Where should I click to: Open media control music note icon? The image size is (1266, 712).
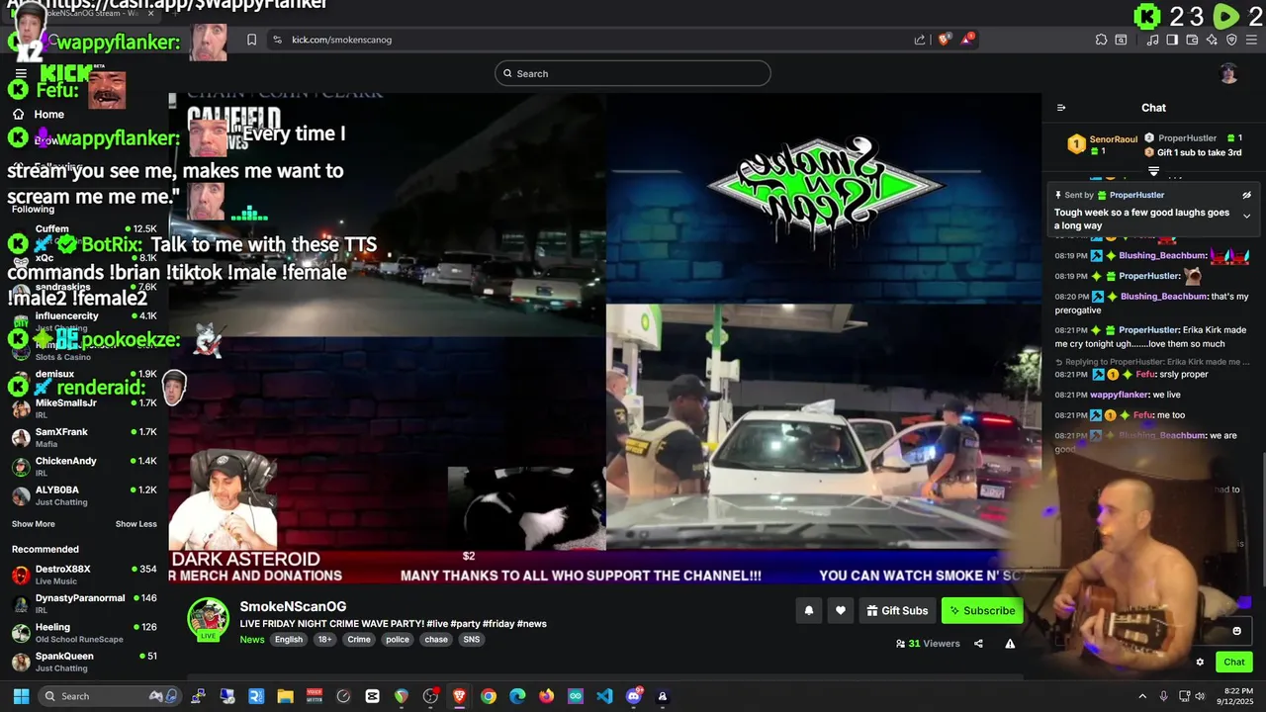1152,40
